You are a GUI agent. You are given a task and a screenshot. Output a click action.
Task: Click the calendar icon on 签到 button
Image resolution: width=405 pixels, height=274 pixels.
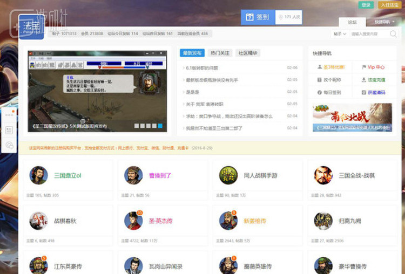click(249, 17)
